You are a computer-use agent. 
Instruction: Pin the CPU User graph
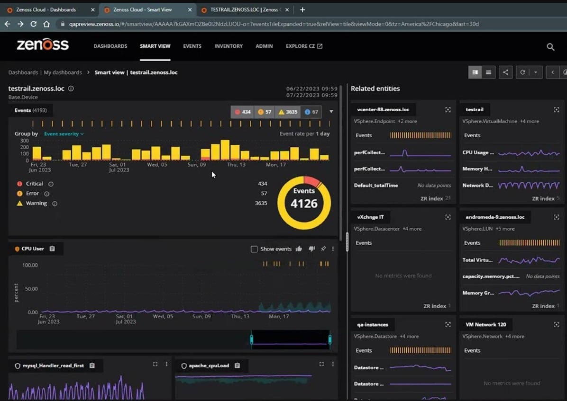coord(323,249)
